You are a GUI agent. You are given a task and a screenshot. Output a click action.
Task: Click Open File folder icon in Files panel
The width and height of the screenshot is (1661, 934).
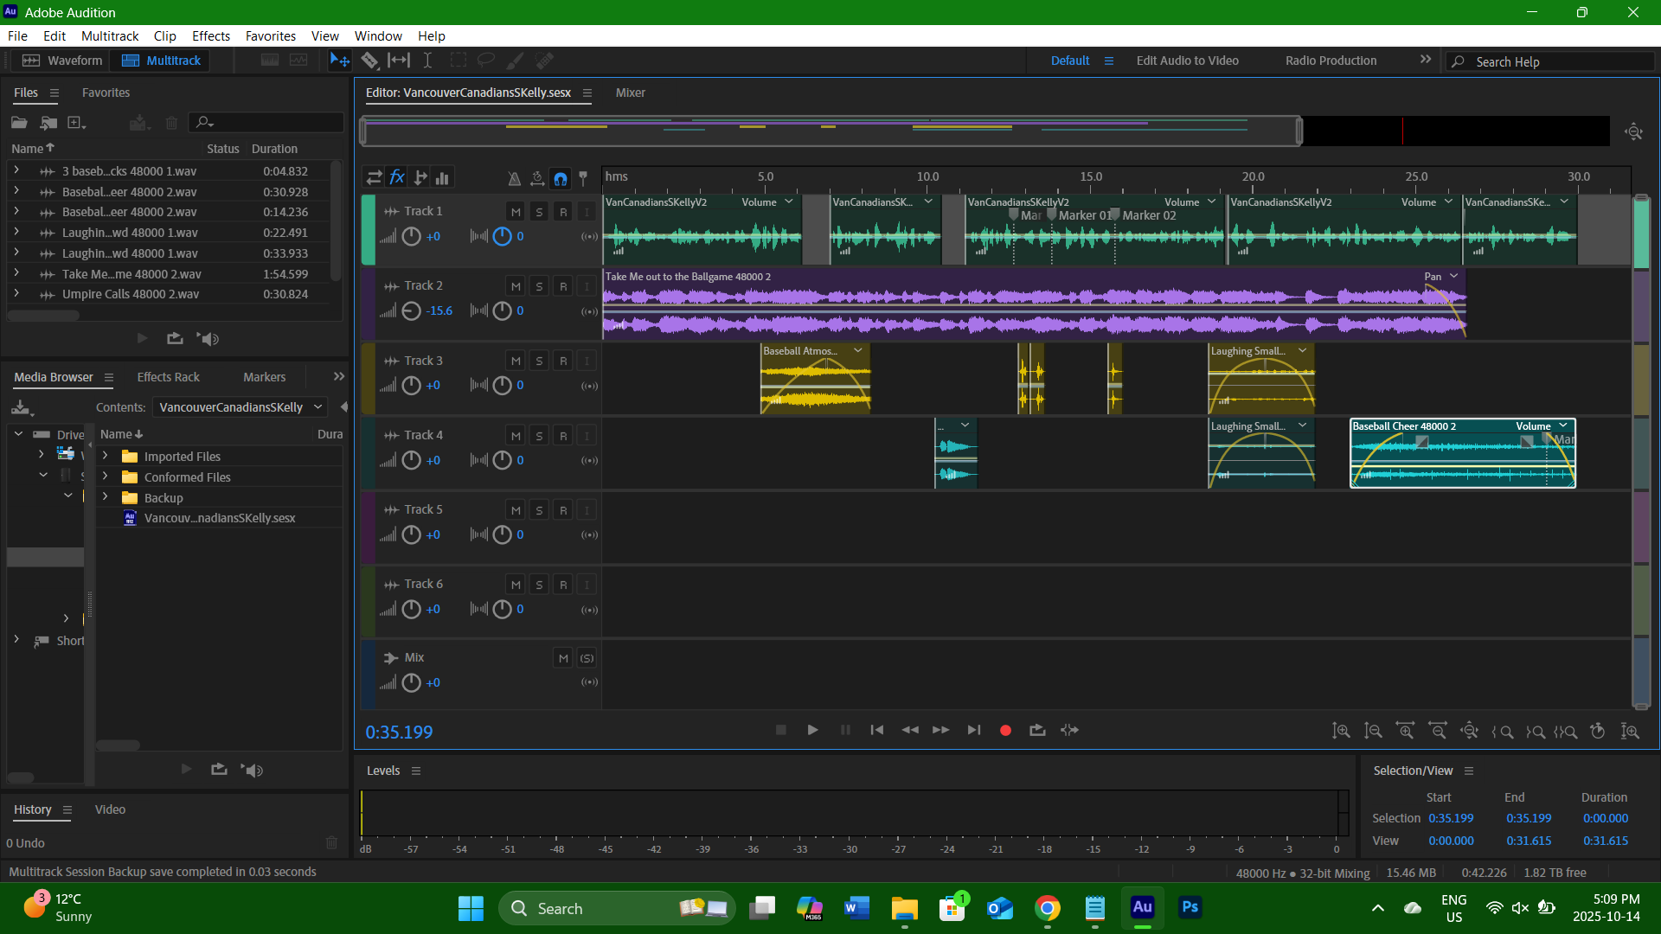19,123
